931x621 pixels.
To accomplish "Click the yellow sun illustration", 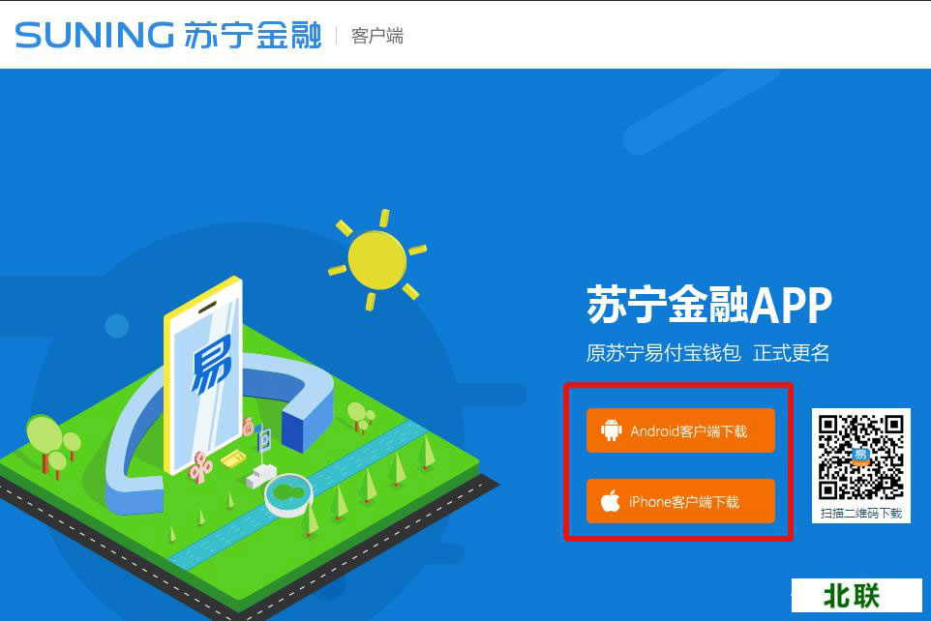I will 377,260.
